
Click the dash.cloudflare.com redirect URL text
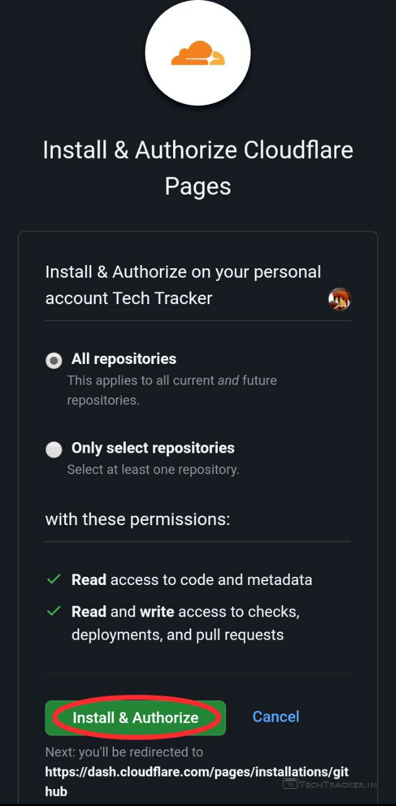[196, 781]
